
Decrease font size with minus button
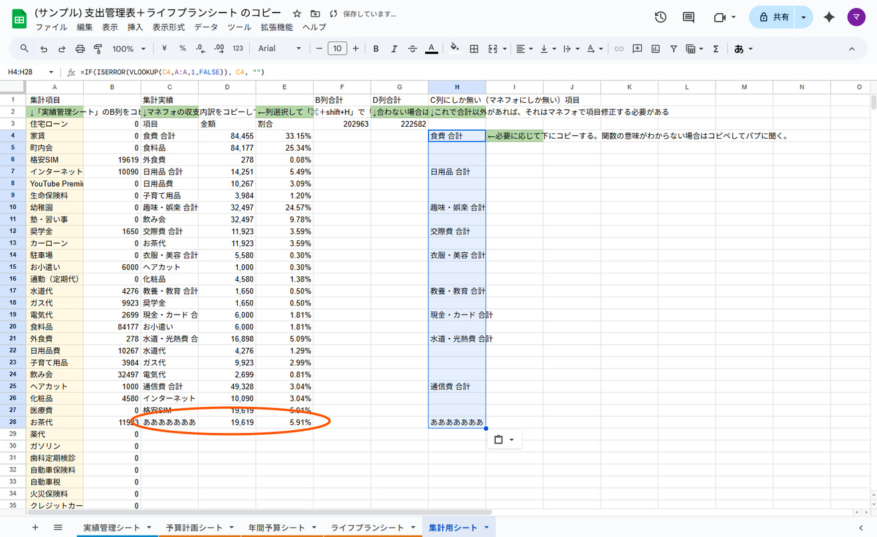point(320,48)
